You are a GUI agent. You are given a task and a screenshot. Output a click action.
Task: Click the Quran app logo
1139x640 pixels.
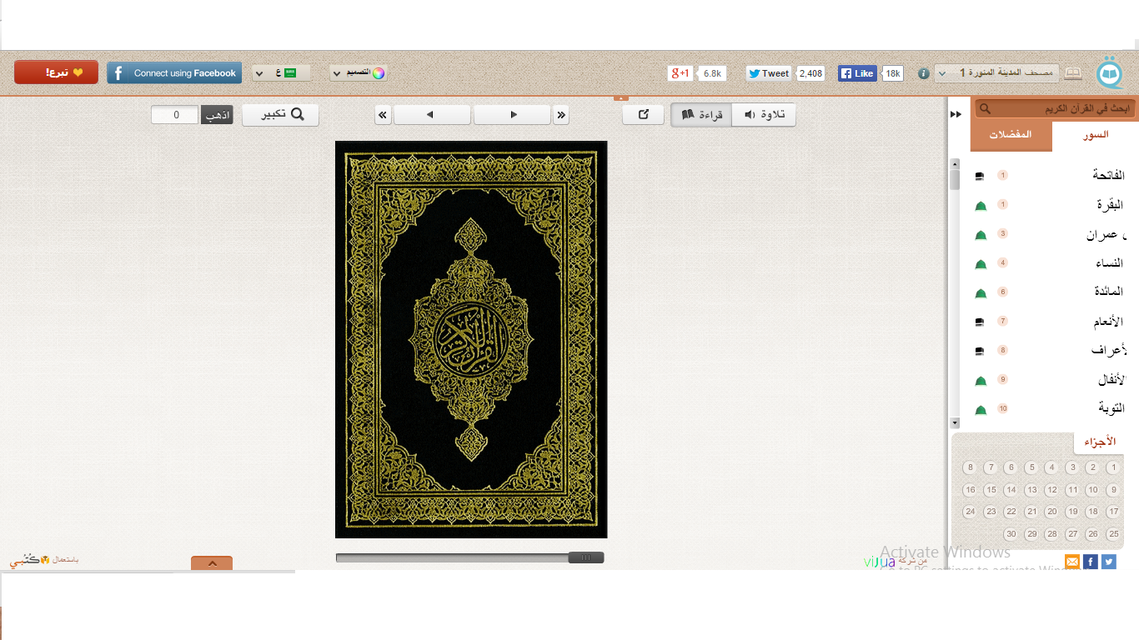click(1109, 73)
